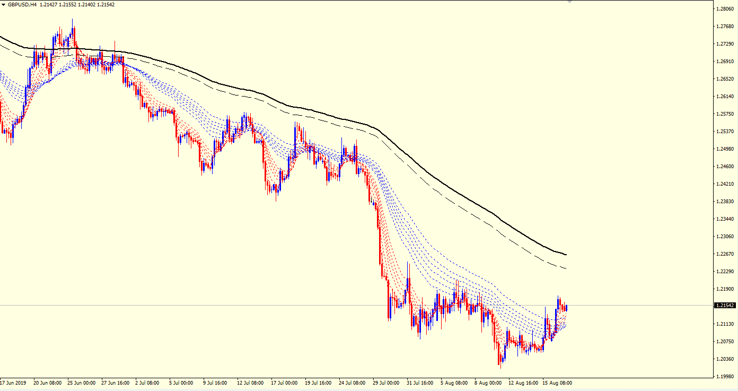Click price axis label 1.20750
Viewport: 738px width, 391px height.
724,342
